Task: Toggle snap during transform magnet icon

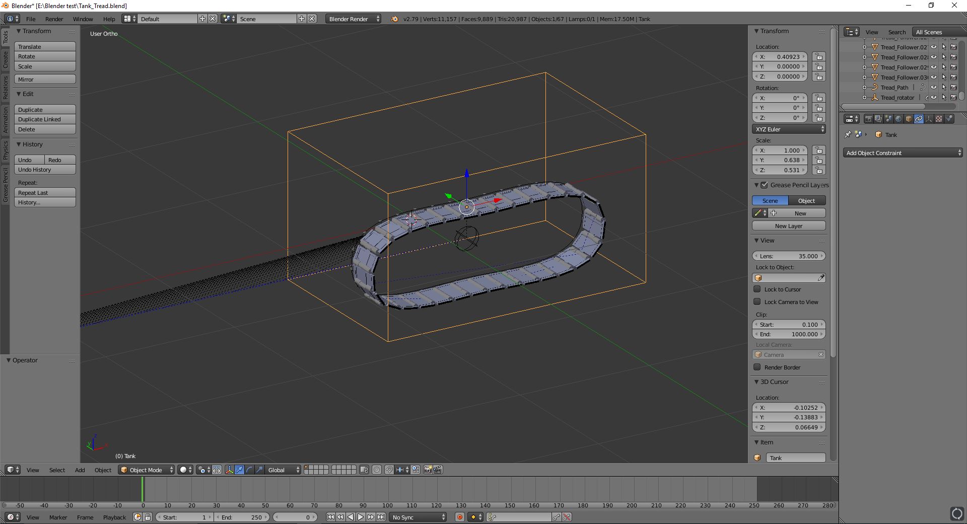Action: (389, 470)
